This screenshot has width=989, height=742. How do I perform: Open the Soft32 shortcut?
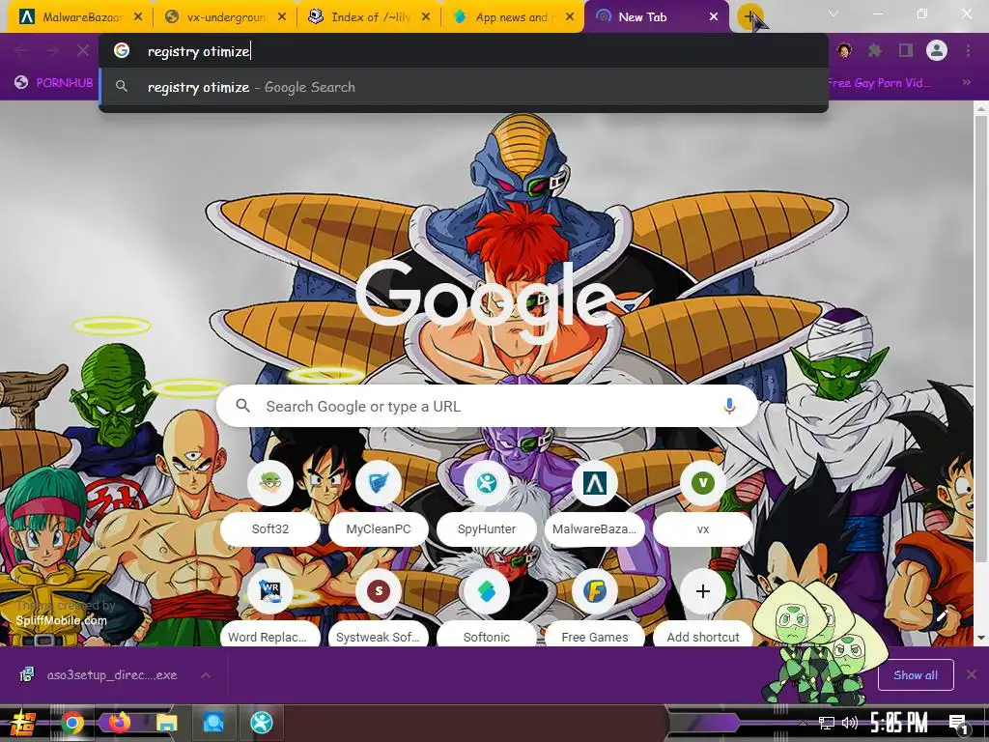(270, 503)
